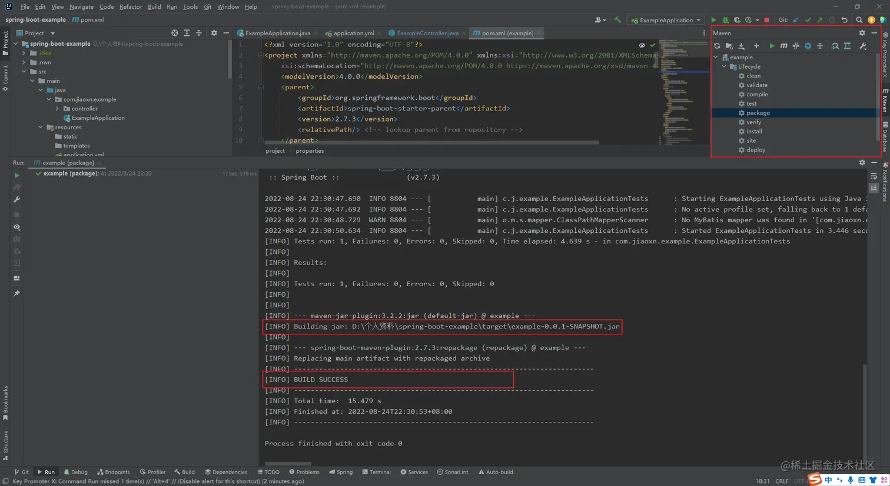Build project with hammer icon
The width and height of the screenshot is (890, 486).
pyautogui.click(x=617, y=20)
